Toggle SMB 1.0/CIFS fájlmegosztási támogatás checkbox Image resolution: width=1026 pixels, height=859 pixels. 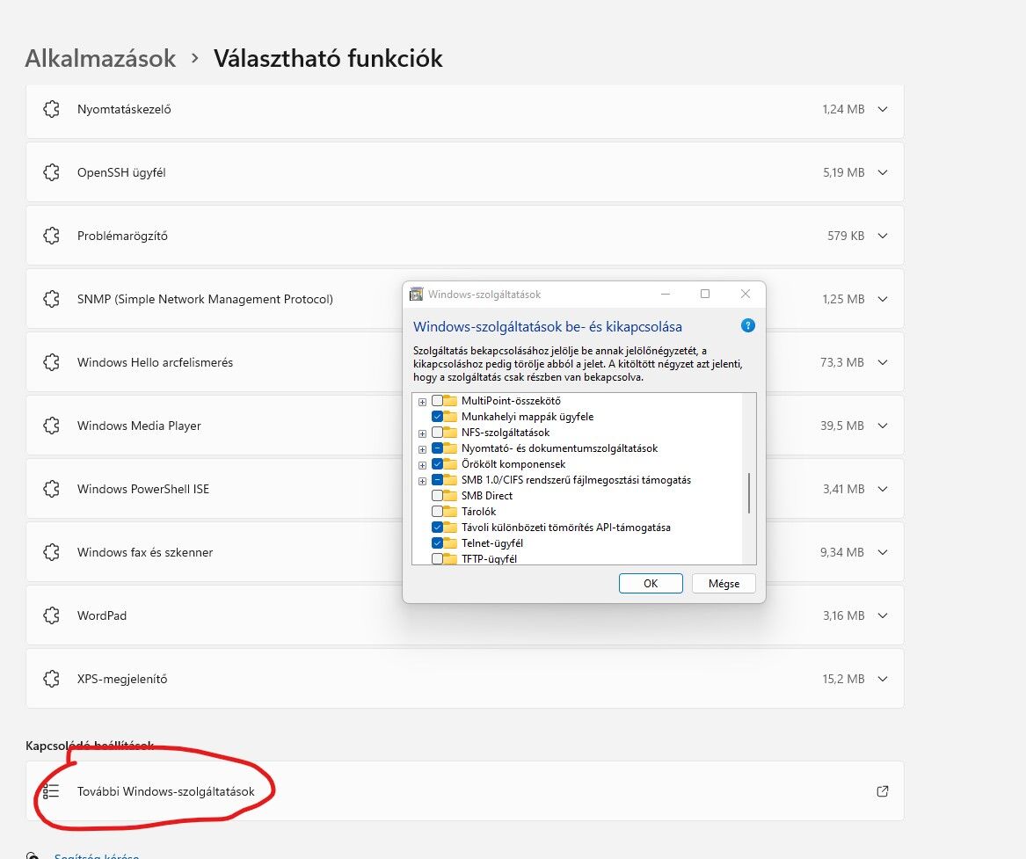[437, 479]
